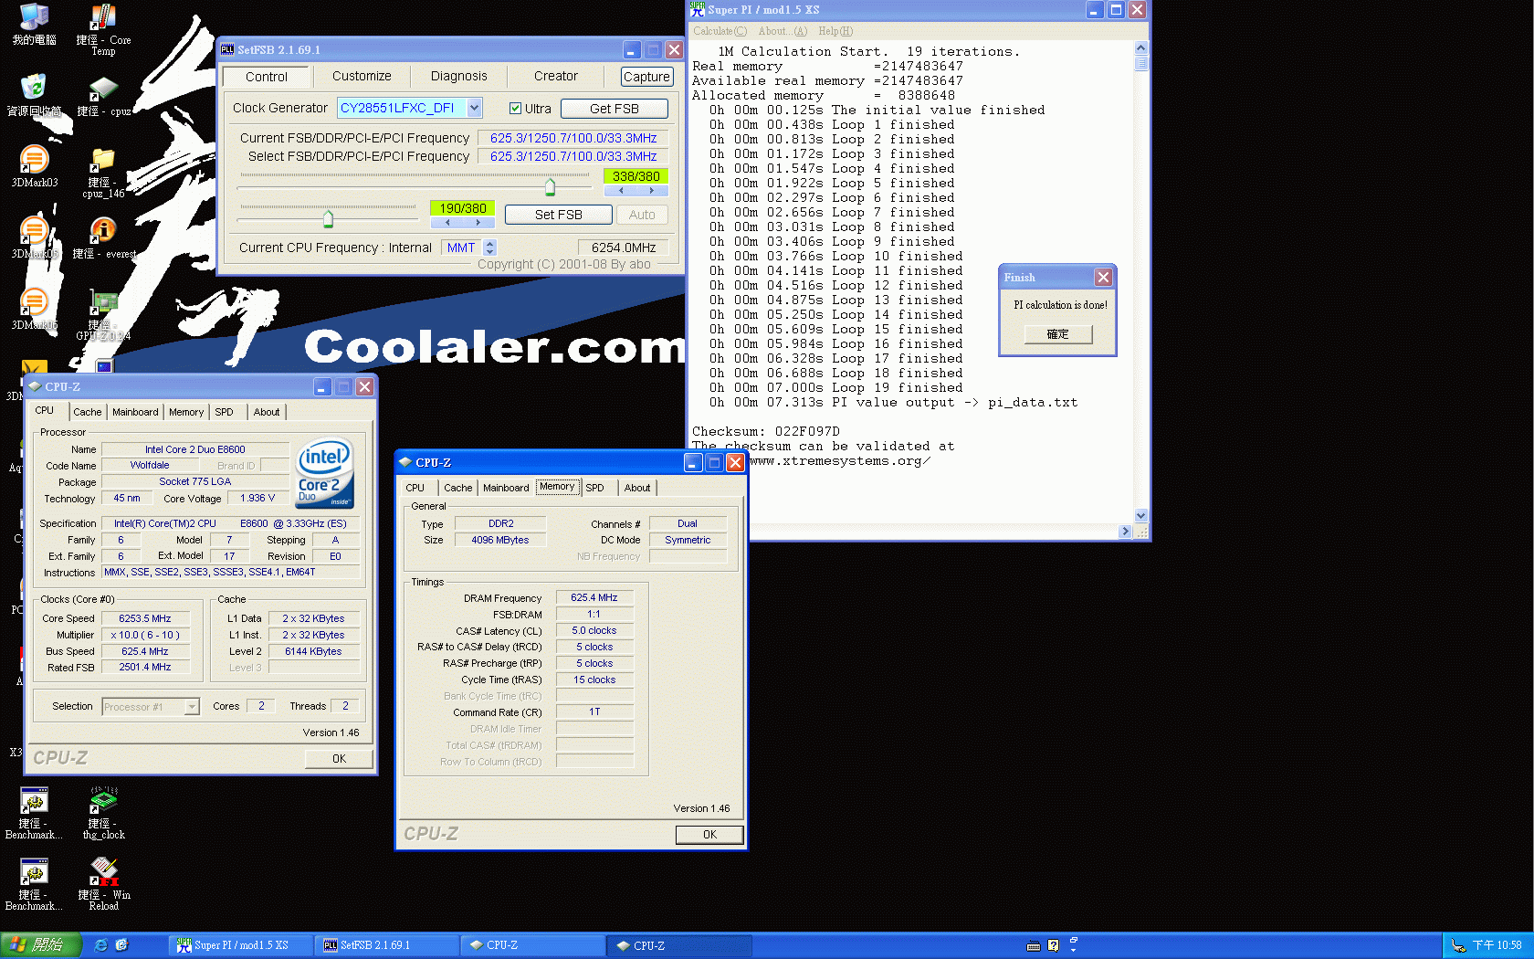The height and width of the screenshot is (959, 1534).
Task: Click the Internet Explorer quick launch icon
Action: click(x=100, y=945)
